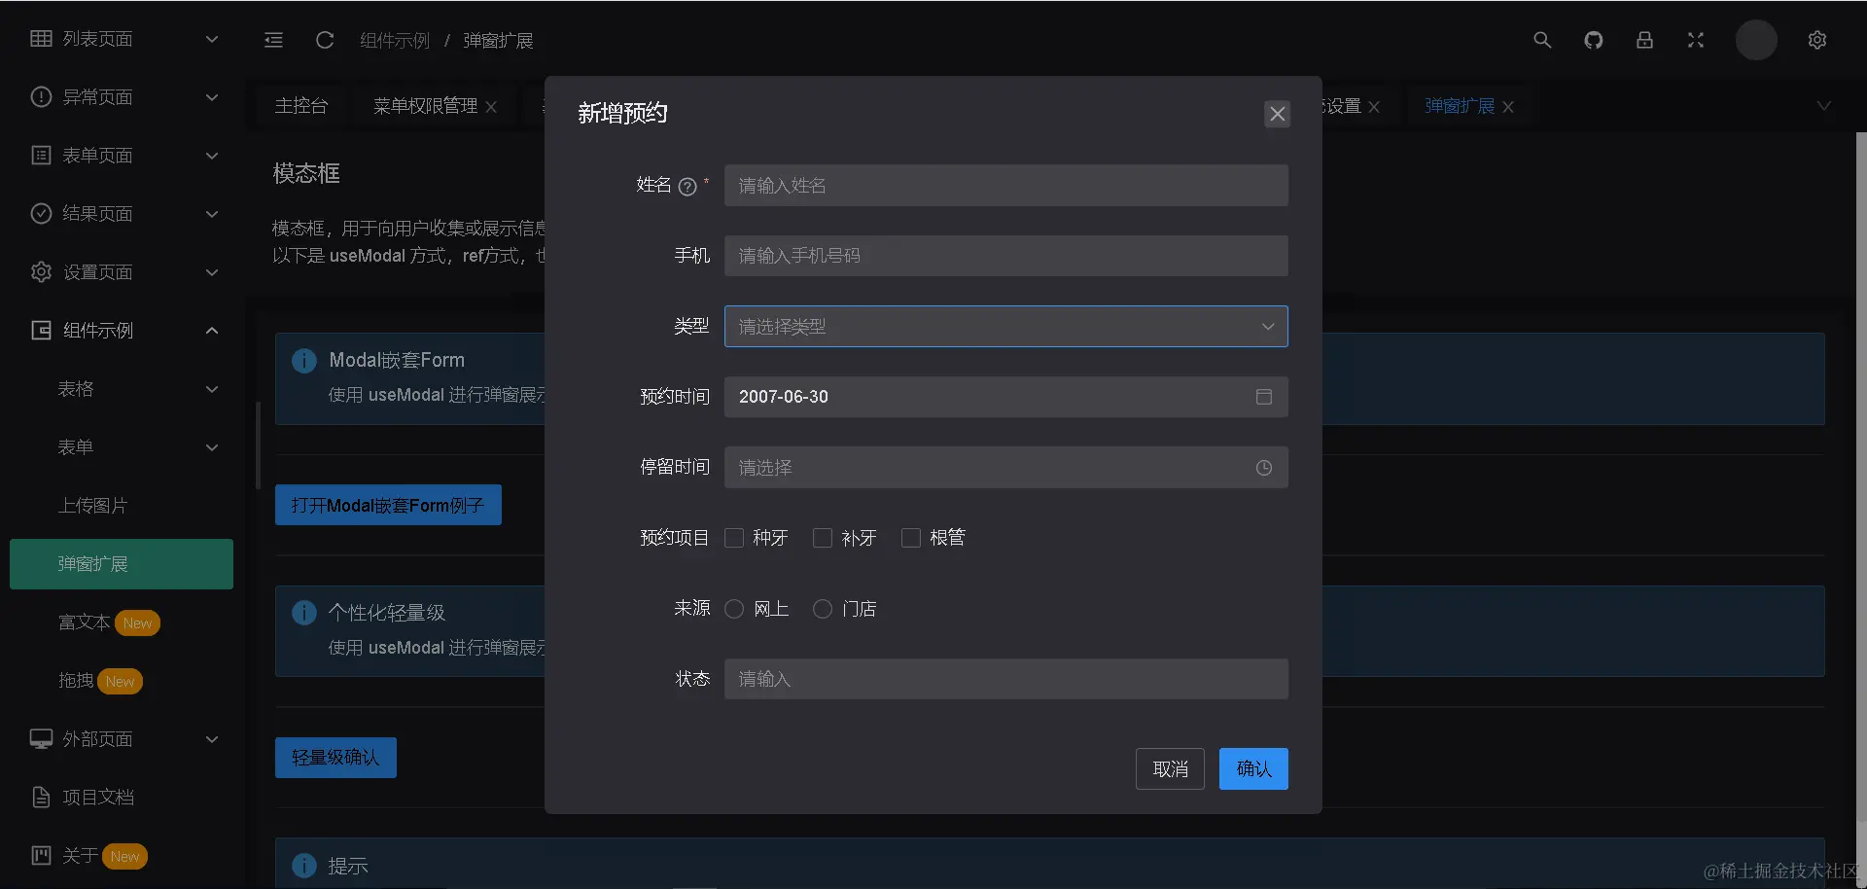Select 弹窗扩展 sidebar menu item
This screenshot has height=889, width=1867.
point(122,564)
